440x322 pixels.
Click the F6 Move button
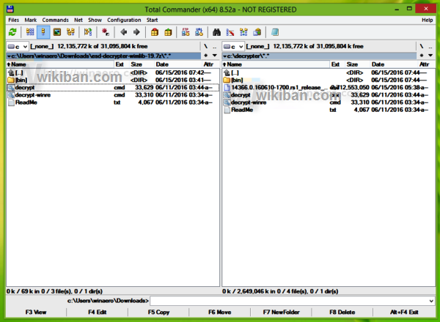point(220,312)
